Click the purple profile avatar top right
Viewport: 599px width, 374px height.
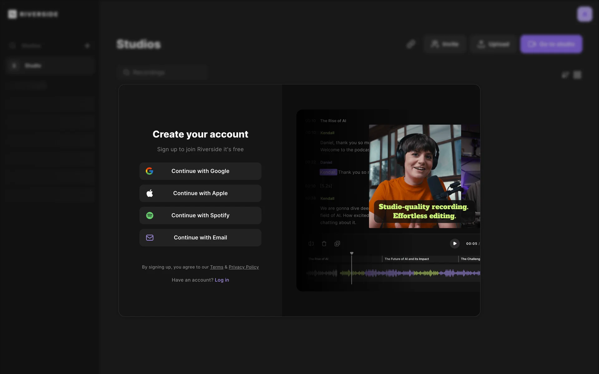[584, 14]
